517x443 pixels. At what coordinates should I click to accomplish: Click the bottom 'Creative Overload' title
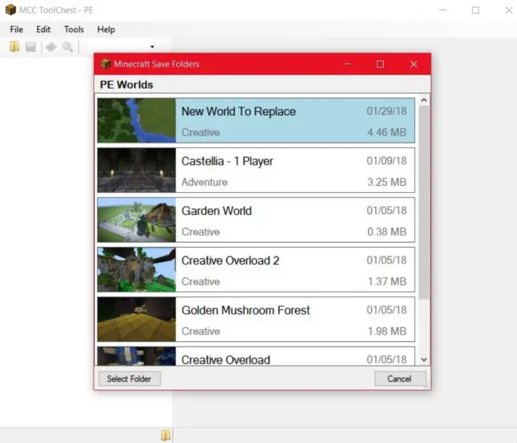(226, 360)
